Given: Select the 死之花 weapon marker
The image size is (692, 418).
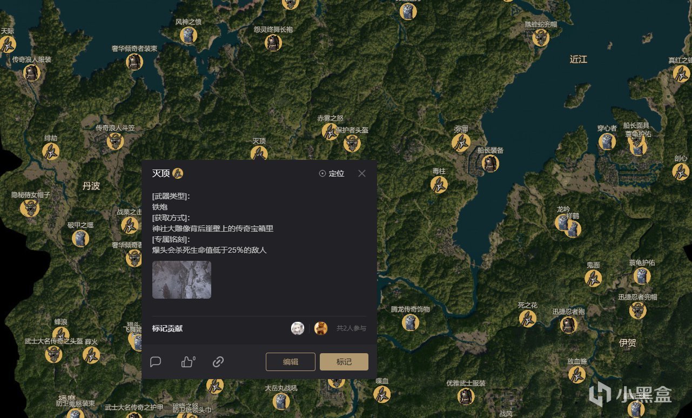Looking at the screenshot, I should tap(528, 318).
